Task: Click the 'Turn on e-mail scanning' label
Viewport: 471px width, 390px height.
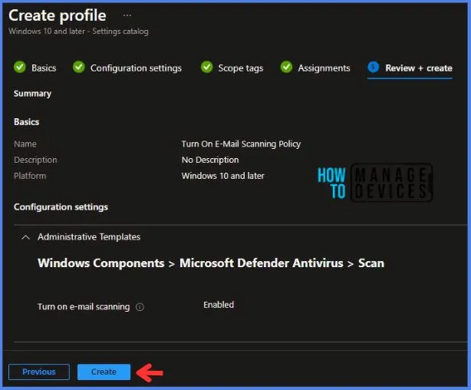Action: tap(84, 307)
